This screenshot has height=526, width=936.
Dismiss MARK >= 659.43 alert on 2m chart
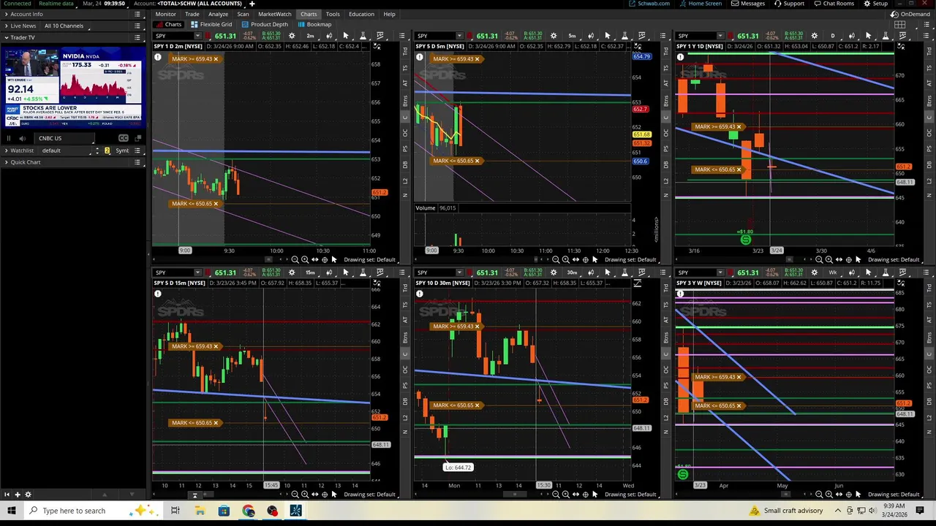point(216,59)
